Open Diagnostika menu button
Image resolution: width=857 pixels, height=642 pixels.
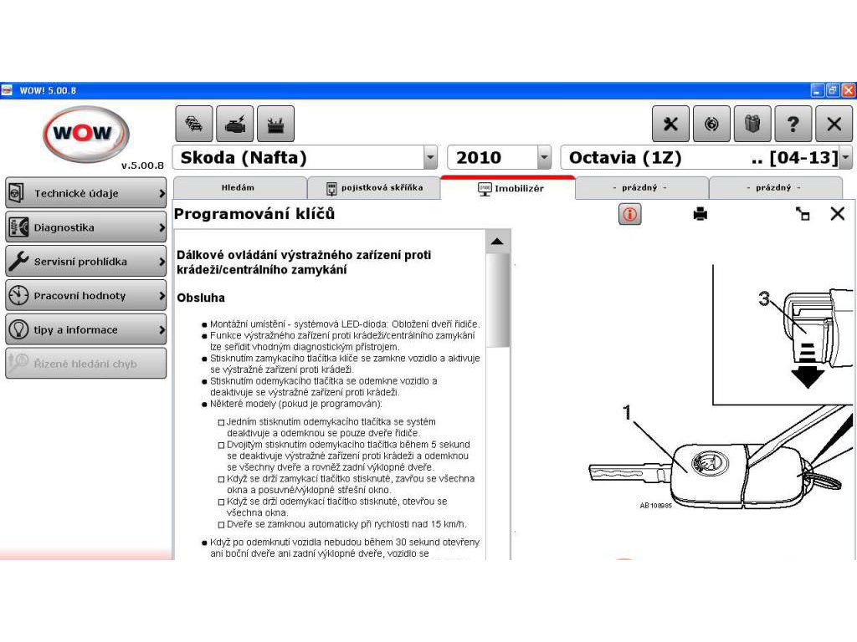coord(86,227)
